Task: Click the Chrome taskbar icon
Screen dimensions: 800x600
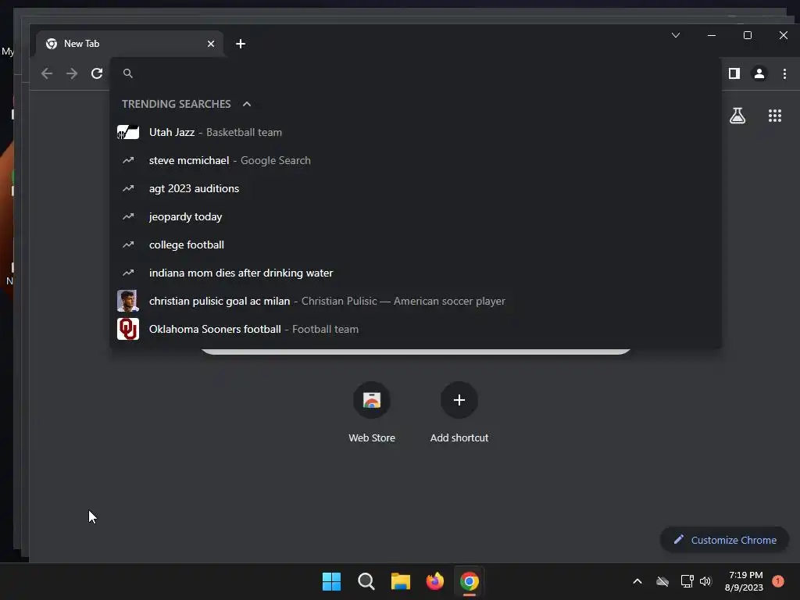Action: (470, 581)
